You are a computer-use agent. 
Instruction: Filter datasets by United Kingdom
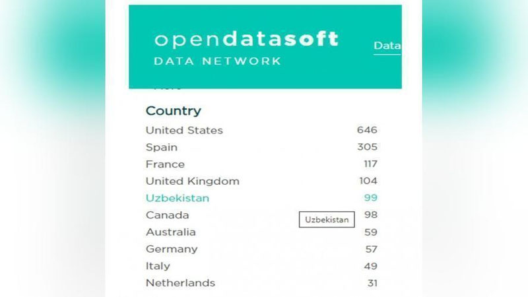[x=192, y=181]
